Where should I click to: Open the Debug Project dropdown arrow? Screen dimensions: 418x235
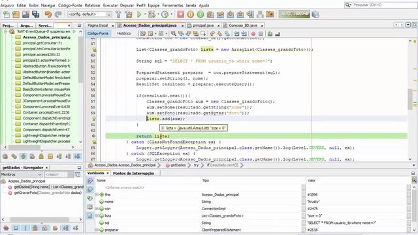(x=158, y=14)
